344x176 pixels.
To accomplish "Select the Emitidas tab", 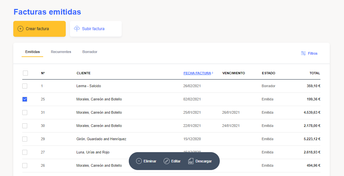I will pos(33,52).
